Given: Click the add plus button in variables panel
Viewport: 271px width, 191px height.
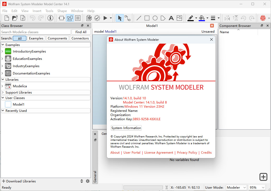Looking at the screenshot, I should click(263, 177).
